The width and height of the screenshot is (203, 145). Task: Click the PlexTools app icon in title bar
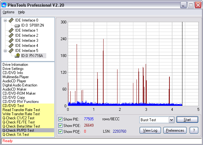[x=4, y=5]
